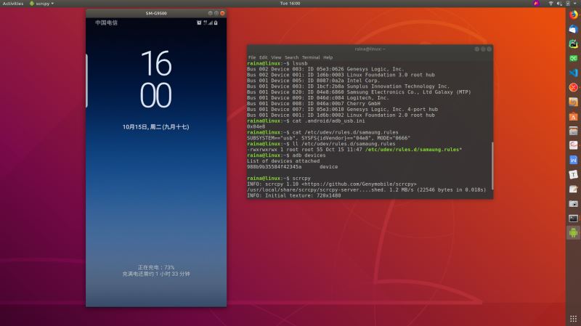Open Ubuntu Software from the dock

click(573, 115)
